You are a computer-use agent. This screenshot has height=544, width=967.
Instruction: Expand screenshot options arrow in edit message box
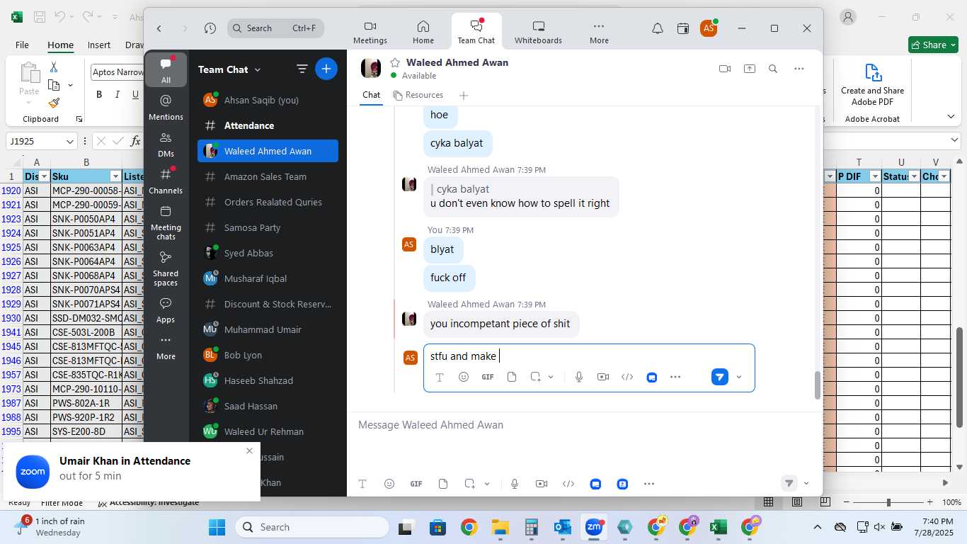[551, 377]
